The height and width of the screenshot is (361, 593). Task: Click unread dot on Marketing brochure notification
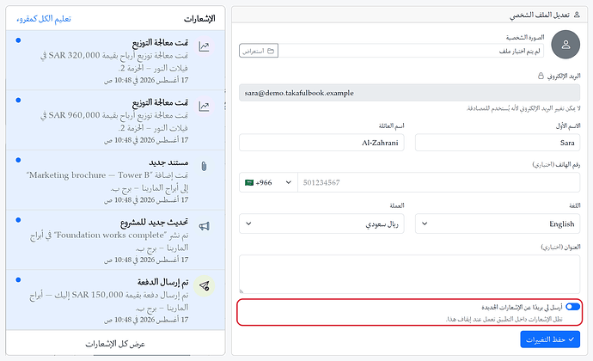(18, 160)
